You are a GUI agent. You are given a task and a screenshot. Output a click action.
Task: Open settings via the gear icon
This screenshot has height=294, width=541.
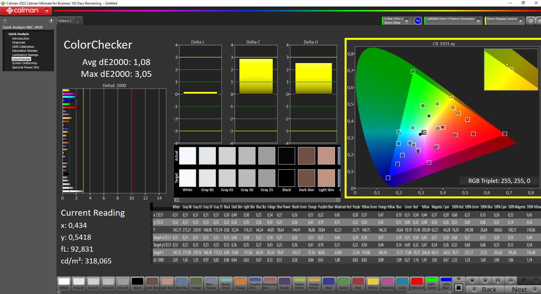(531, 21)
